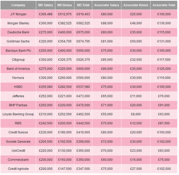Click HSBC MD Salary £255,080
Screen dimensions: 179x175
(x=46, y=87)
